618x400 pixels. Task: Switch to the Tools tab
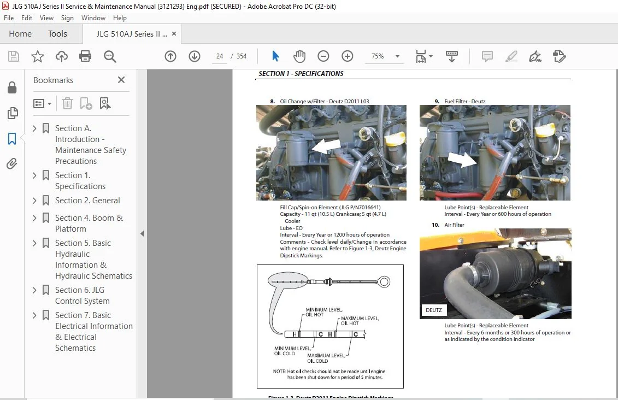point(57,34)
